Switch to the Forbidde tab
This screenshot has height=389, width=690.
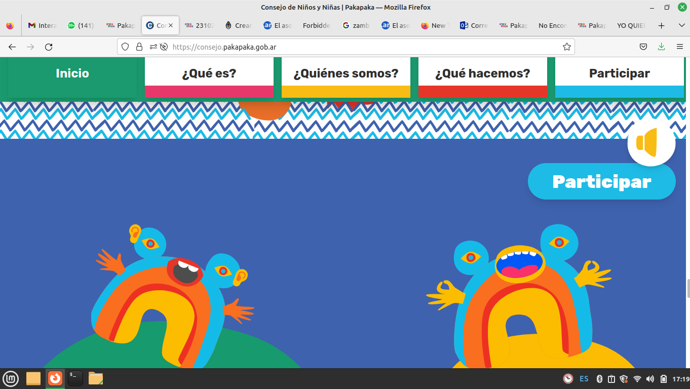[x=317, y=25]
